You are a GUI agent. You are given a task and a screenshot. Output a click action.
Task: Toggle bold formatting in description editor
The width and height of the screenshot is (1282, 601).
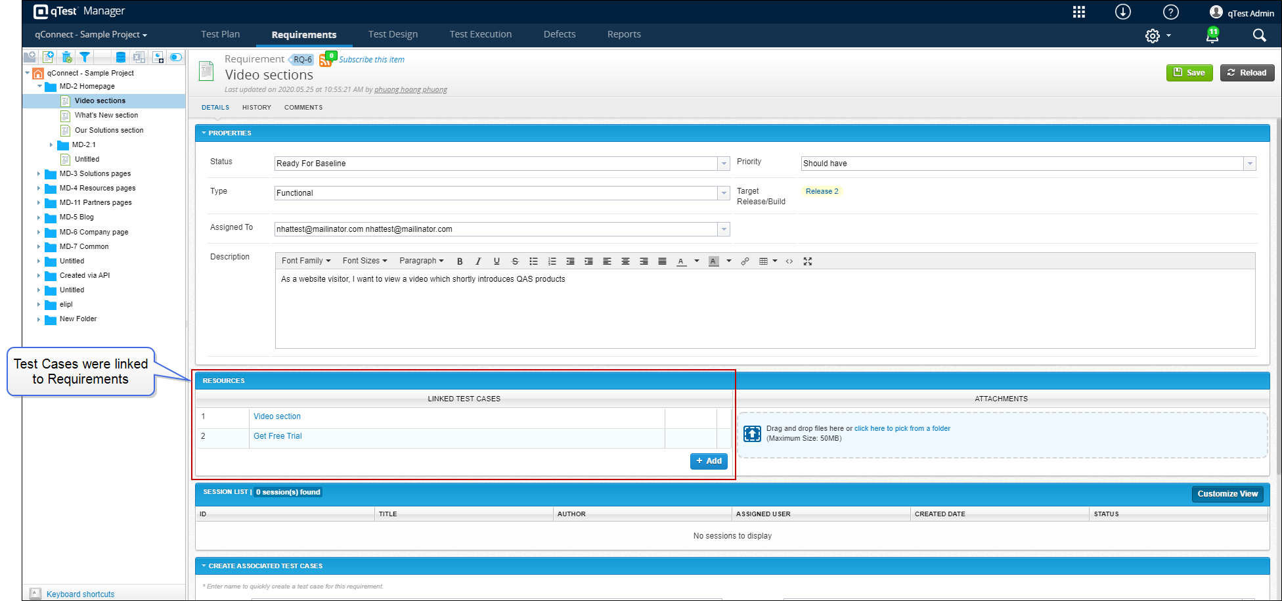[x=460, y=261]
